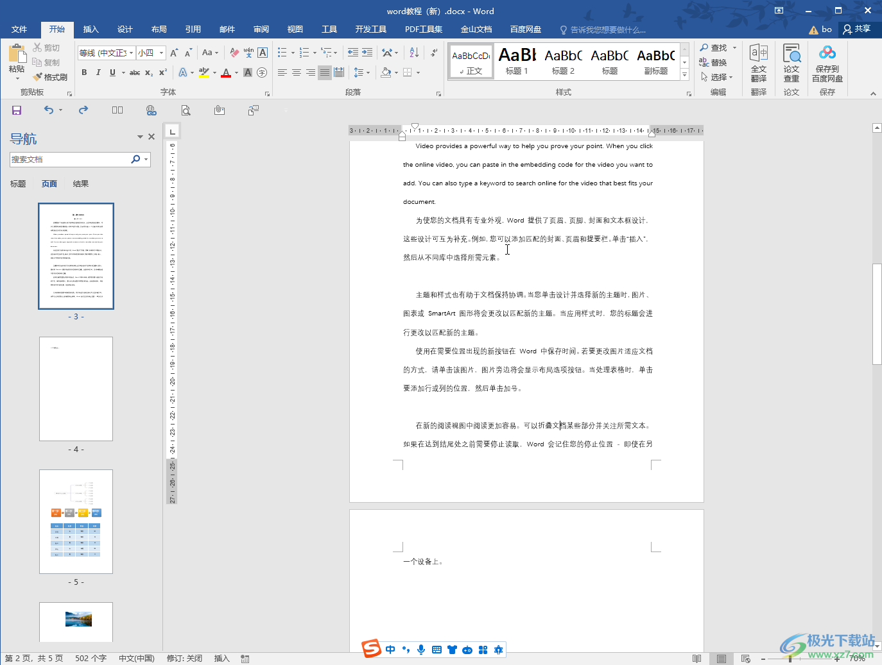Open the File (文件) menu

[19, 29]
